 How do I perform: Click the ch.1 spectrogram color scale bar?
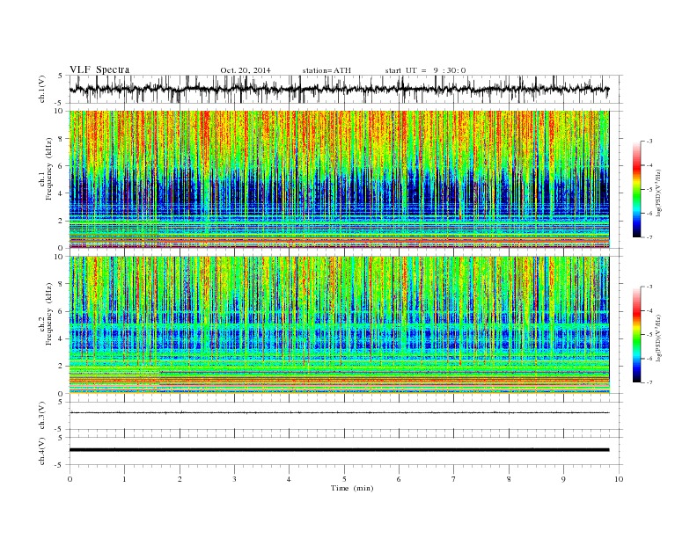click(636, 189)
